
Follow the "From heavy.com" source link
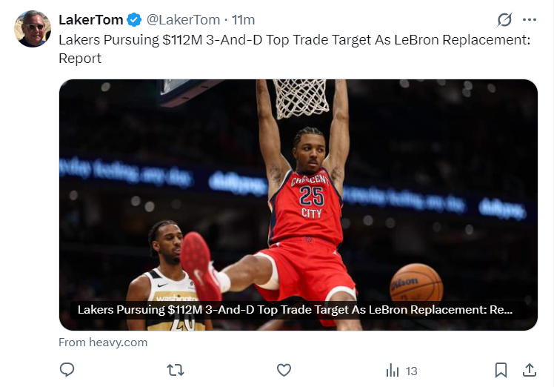[x=103, y=343]
